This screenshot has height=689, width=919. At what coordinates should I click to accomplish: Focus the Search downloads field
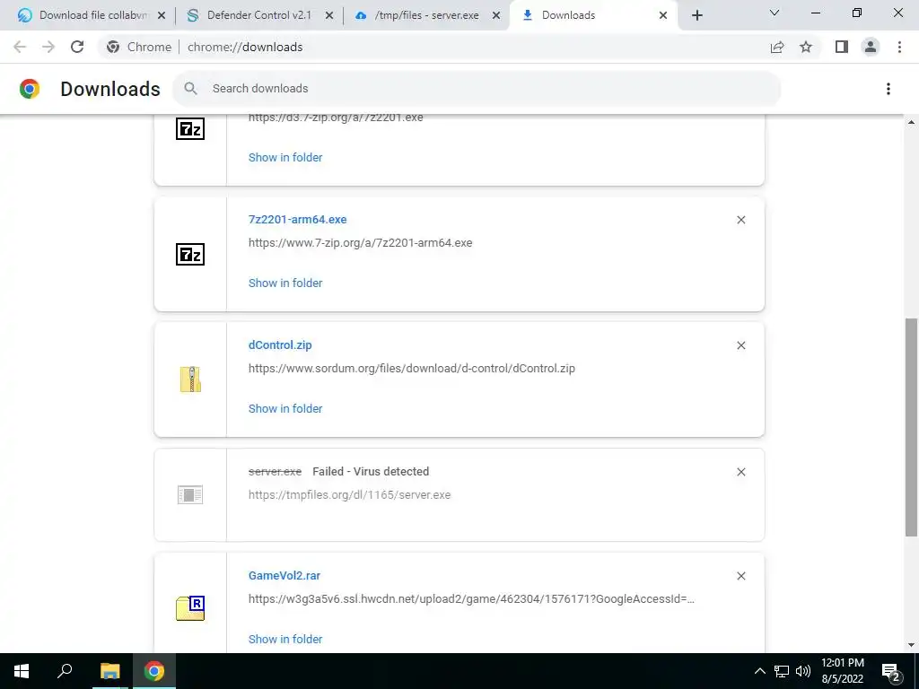click(477, 89)
